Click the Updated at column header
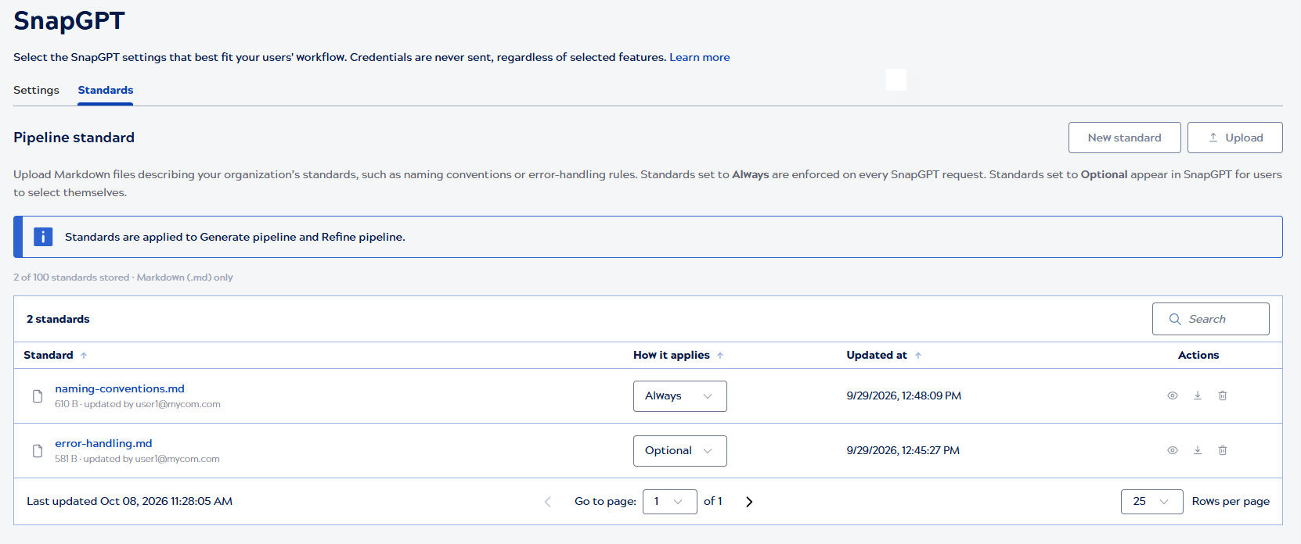 click(877, 355)
